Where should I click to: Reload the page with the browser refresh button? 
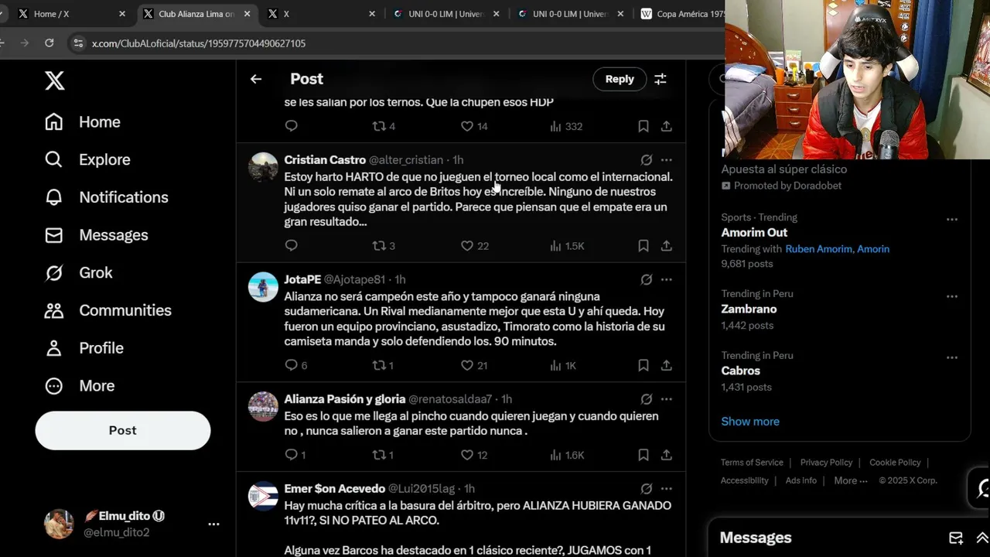[x=49, y=43]
